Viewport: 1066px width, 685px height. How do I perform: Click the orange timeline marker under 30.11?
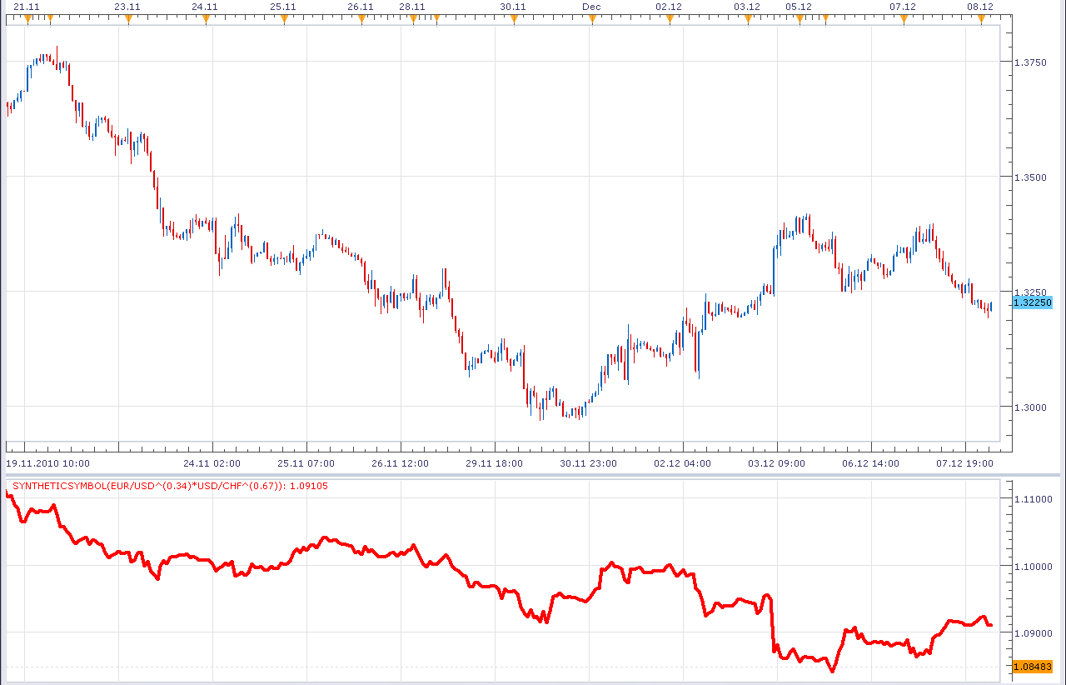[514, 17]
